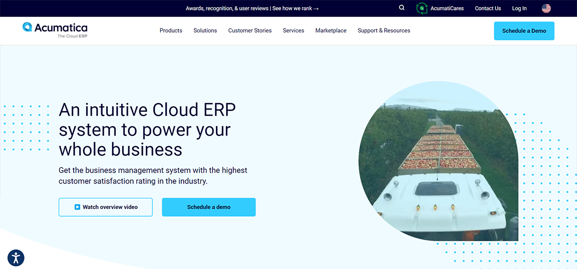Click the 'See how we rank' banner link
Screen dimensions: 577x269
click(296, 8)
